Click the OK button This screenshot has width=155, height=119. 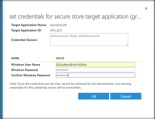94,96
